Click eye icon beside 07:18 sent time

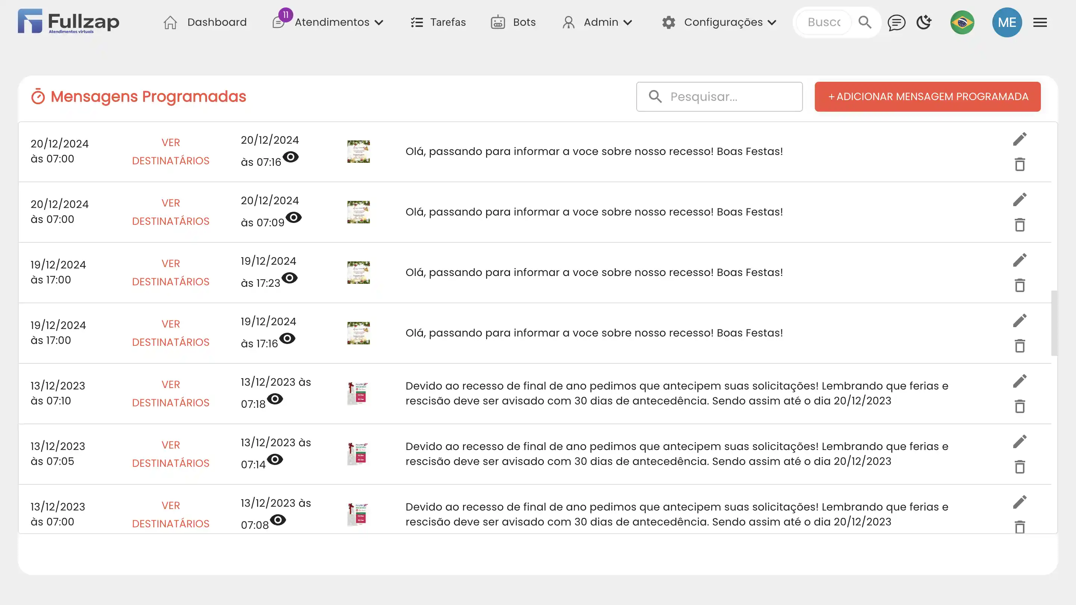(x=275, y=399)
